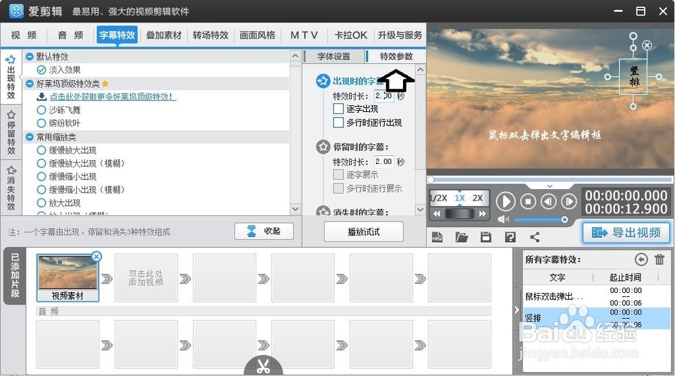Select 淡入效果 effect
Viewport: 675px width, 376px height.
click(x=41, y=70)
